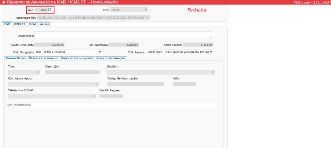This screenshot has height=148, width=331.
Task: Open the Avisos tab
Action: pos(45,24)
